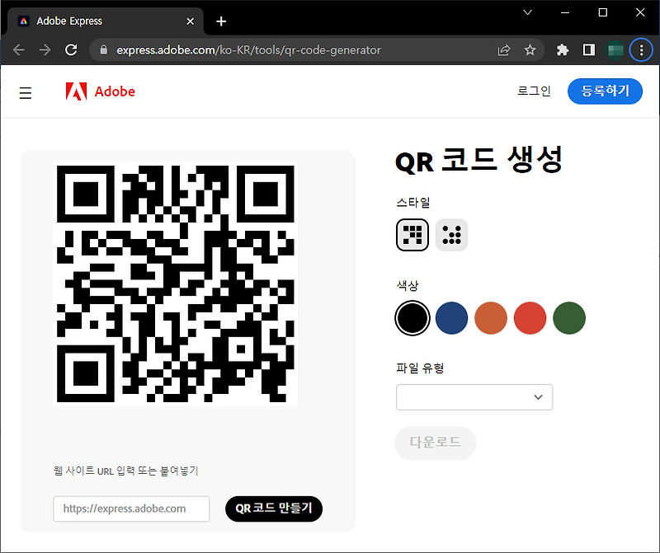660x553 pixels.
Task: Click the Adobe logo
Action: 99,91
